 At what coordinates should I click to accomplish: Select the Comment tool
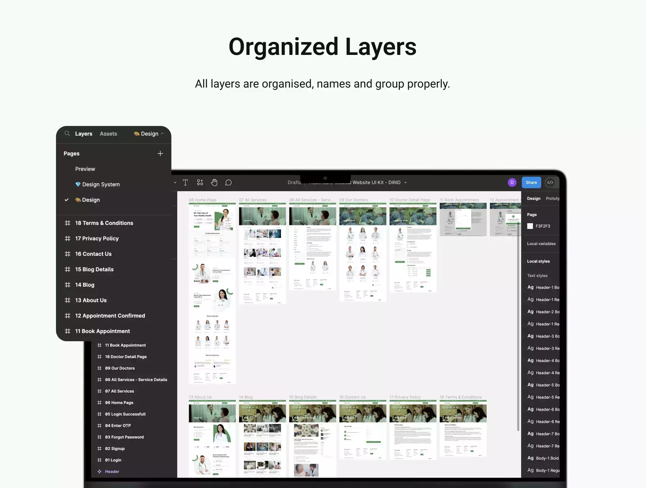point(228,183)
